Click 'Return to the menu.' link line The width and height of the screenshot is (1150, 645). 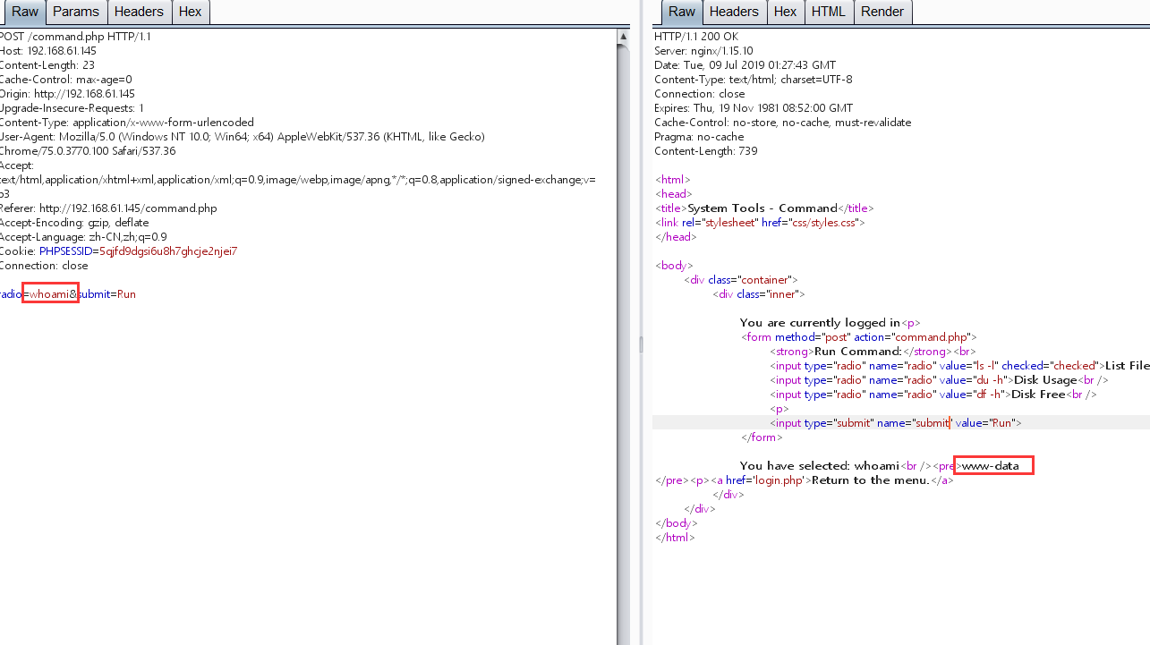point(823,480)
